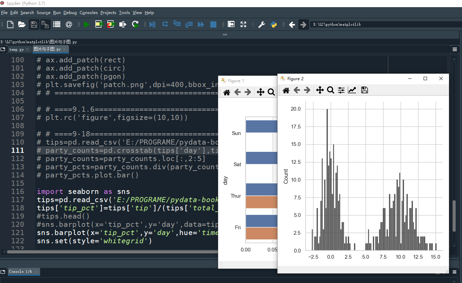462x283 pixels.
Task: Open the View menu
Action: pyautogui.click(x=137, y=13)
